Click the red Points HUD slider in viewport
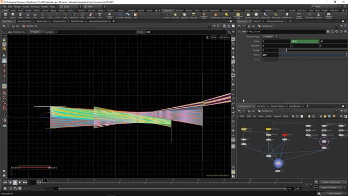The height and width of the screenshot is (196, 348). 34,168
